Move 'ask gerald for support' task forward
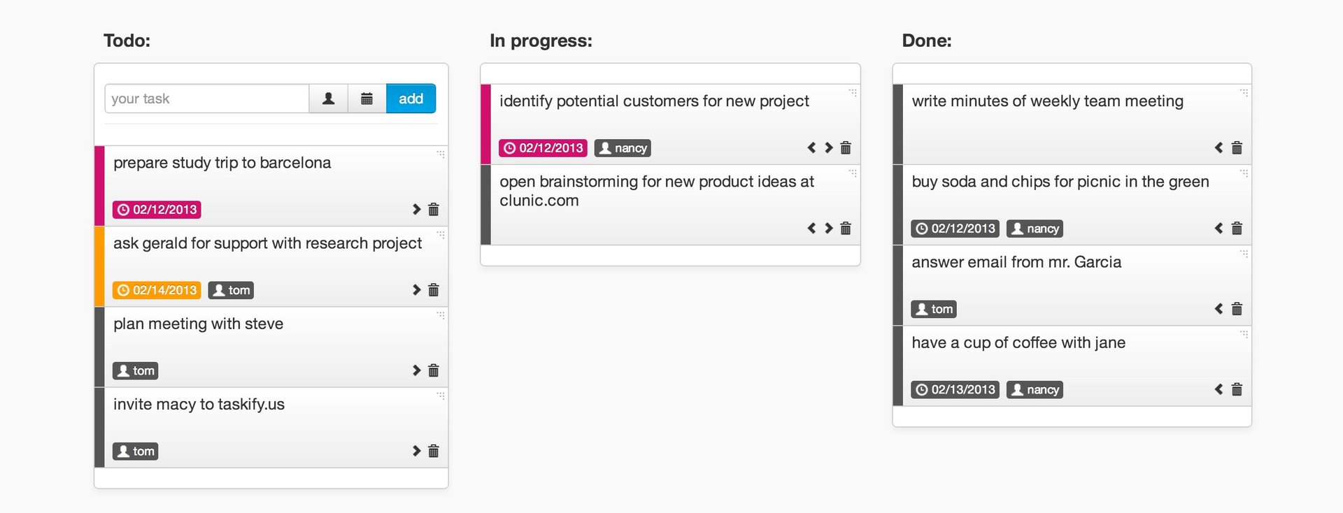 click(x=417, y=290)
